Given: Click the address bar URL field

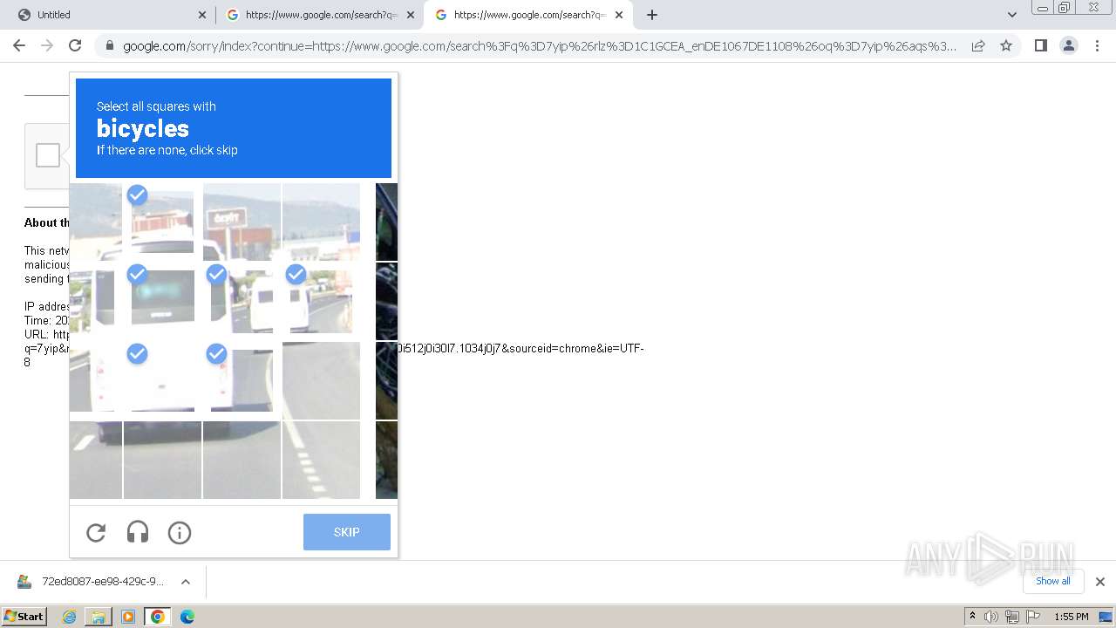Looking at the screenshot, I should point(539,46).
